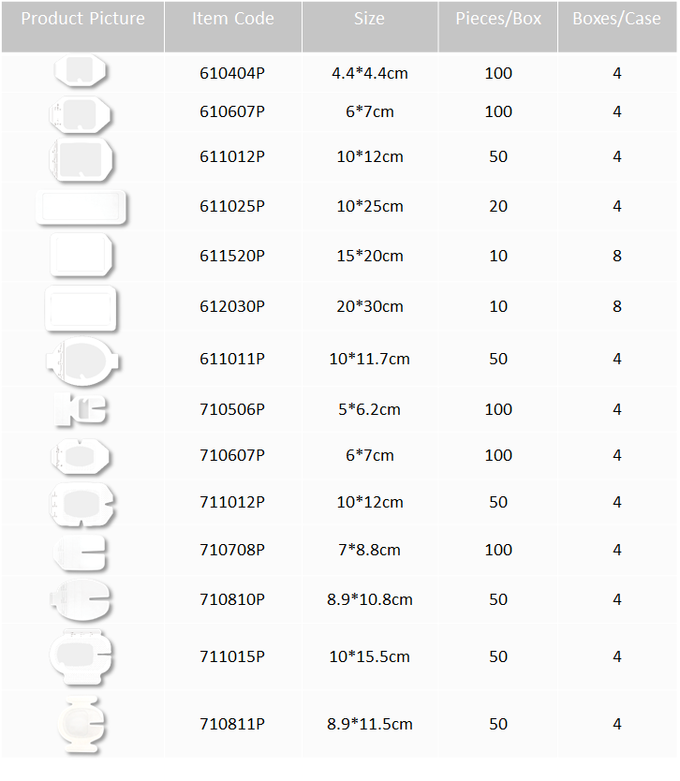Select the Boxes/Case column header
Screen dimensions: 680x781
point(616,19)
